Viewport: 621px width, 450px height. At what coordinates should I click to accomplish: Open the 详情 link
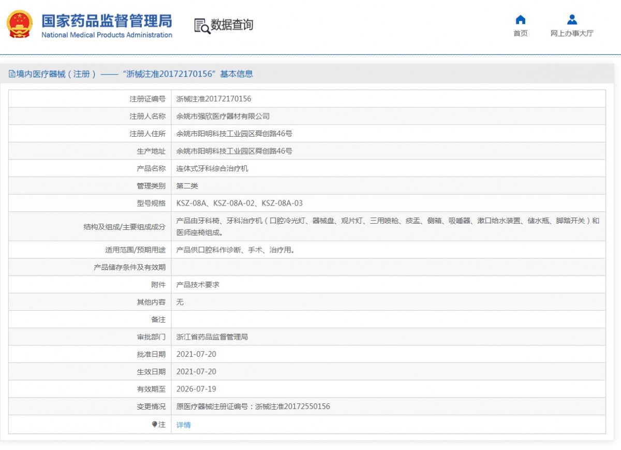click(184, 425)
